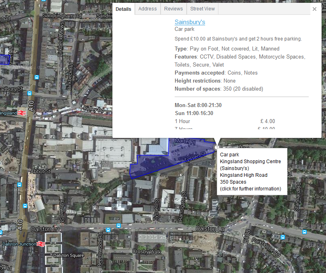Click the blue car park near Gillett Pl
This screenshot has width=326, height=273.
pyautogui.click(x=4, y=60)
